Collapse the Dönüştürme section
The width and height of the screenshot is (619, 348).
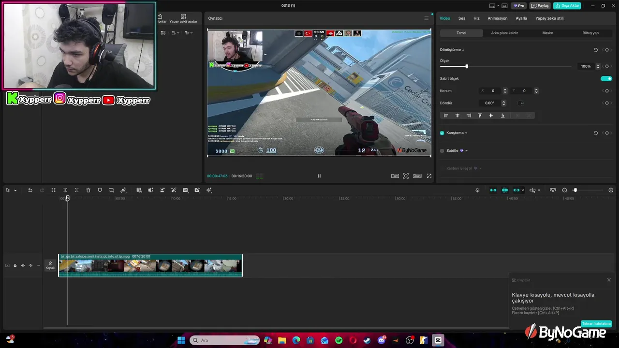click(463, 50)
